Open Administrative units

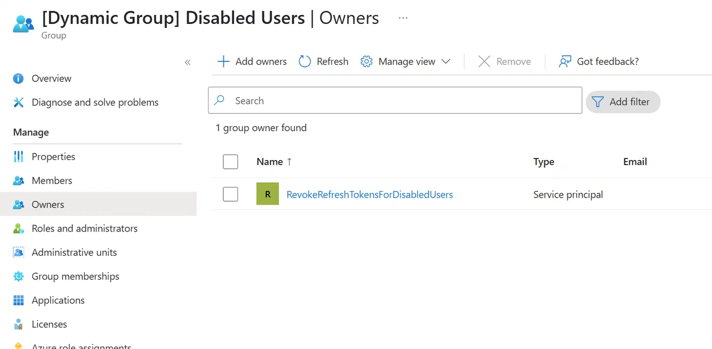point(74,252)
